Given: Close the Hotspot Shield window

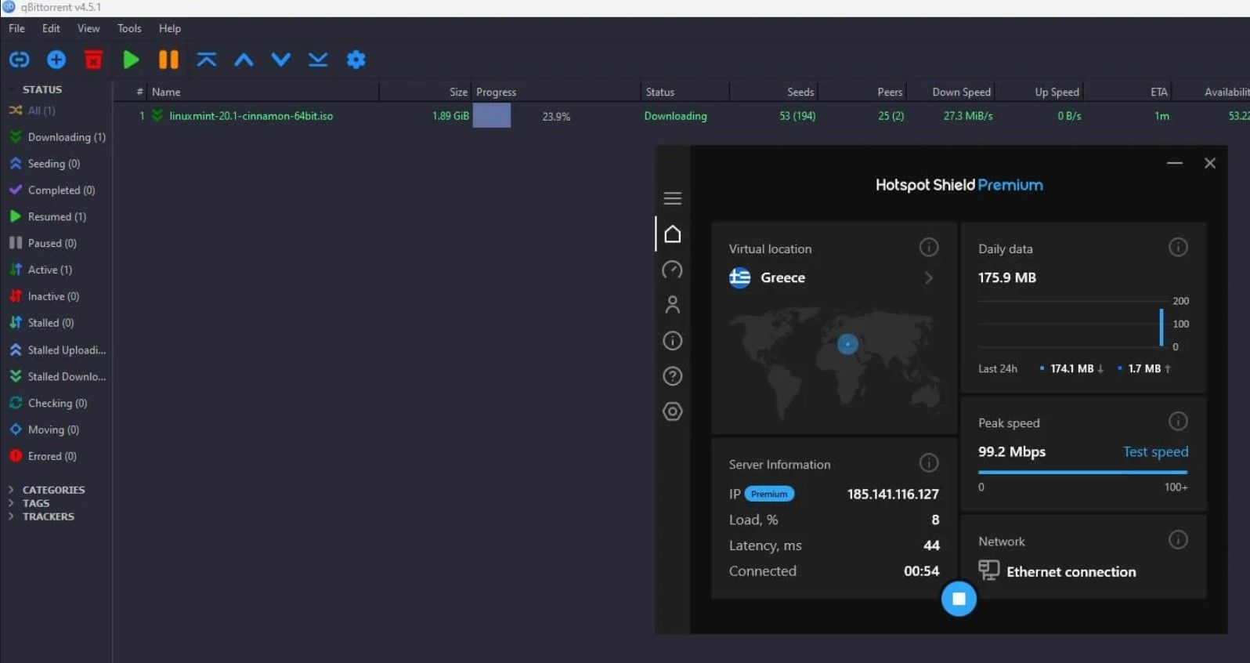Looking at the screenshot, I should pos(1210,163).
